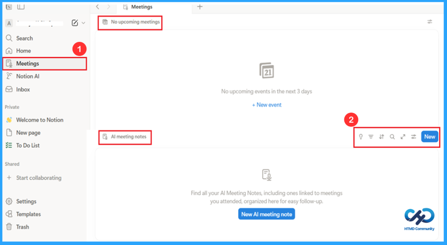
Task: Click the Private section label
Action: pos(12,107)
